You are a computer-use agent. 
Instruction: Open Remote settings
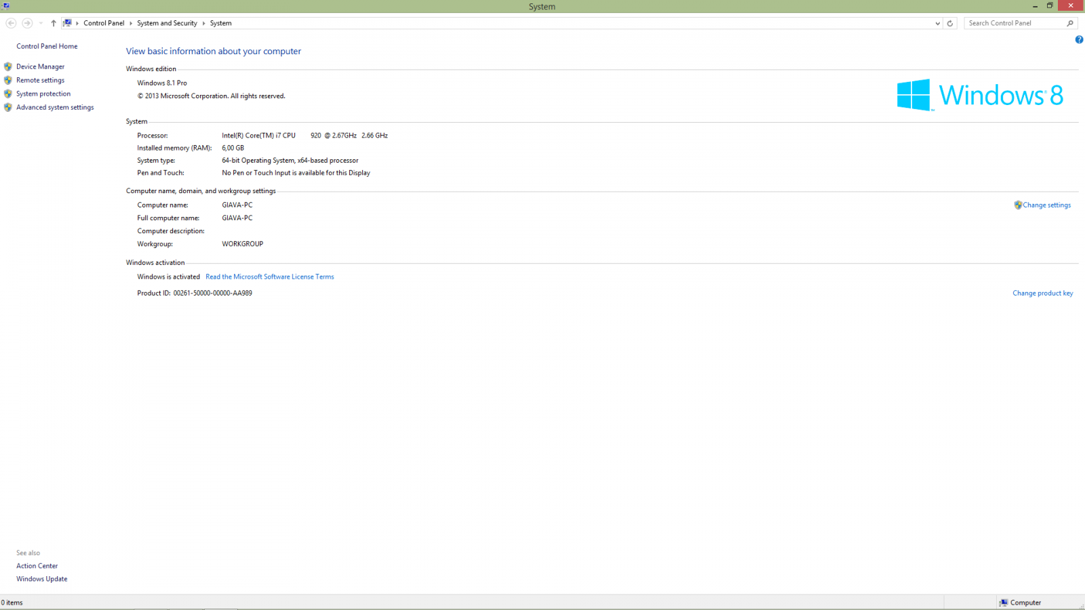[41, 80]
